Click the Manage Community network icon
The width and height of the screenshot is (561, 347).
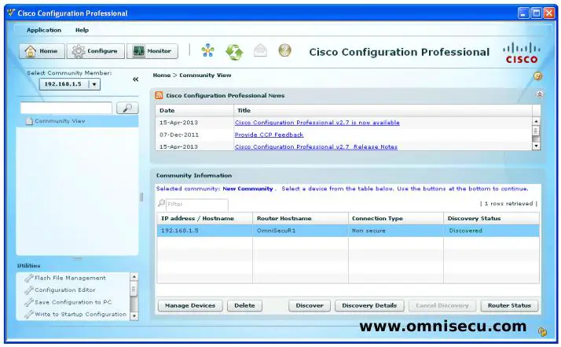(x=208, y=50)
